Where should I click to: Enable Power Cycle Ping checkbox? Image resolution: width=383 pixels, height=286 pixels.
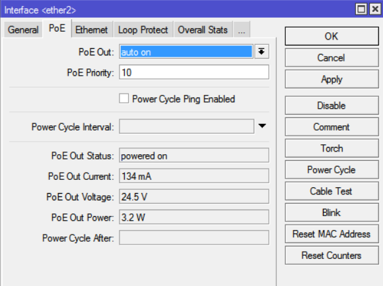pos(124,99)
